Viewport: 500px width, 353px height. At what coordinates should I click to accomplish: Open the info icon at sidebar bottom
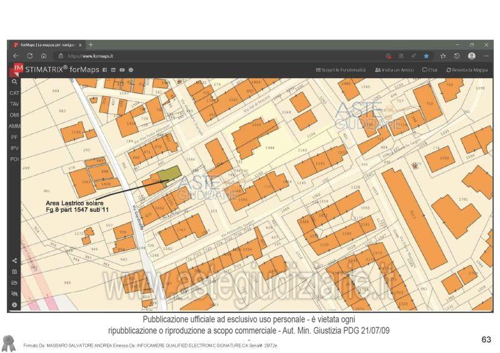[14, 305]
